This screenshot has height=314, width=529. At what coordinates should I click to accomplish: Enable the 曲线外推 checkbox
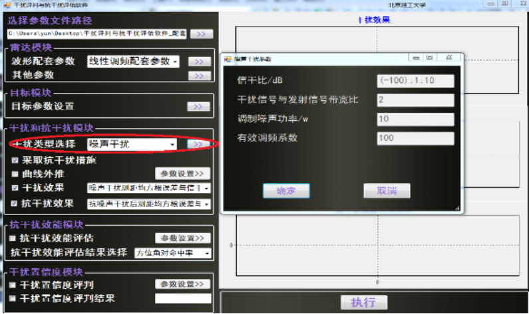(x=15, y=174)
